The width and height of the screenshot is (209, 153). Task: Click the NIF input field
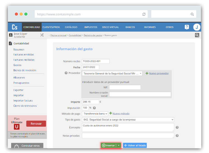click(125, 87)
